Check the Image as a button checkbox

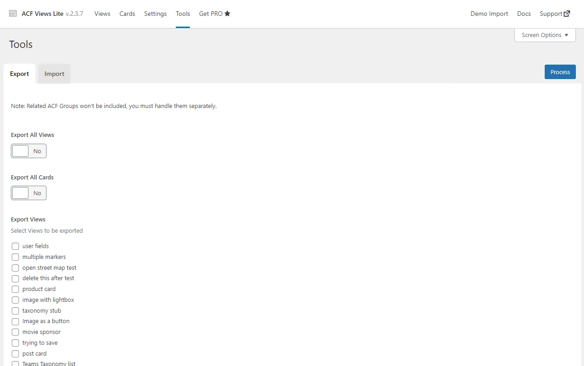click(x=15, y=321)
